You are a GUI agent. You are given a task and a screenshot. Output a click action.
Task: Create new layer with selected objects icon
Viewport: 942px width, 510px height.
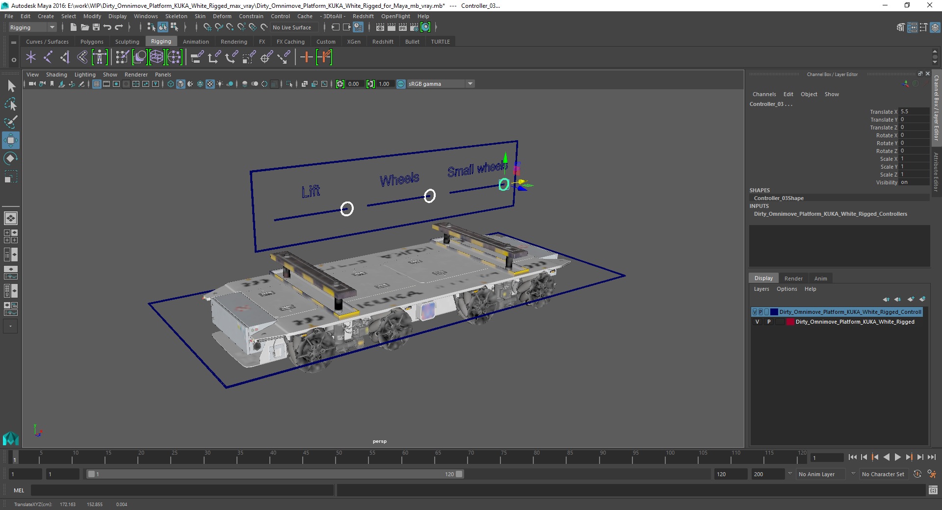(922, 299)
